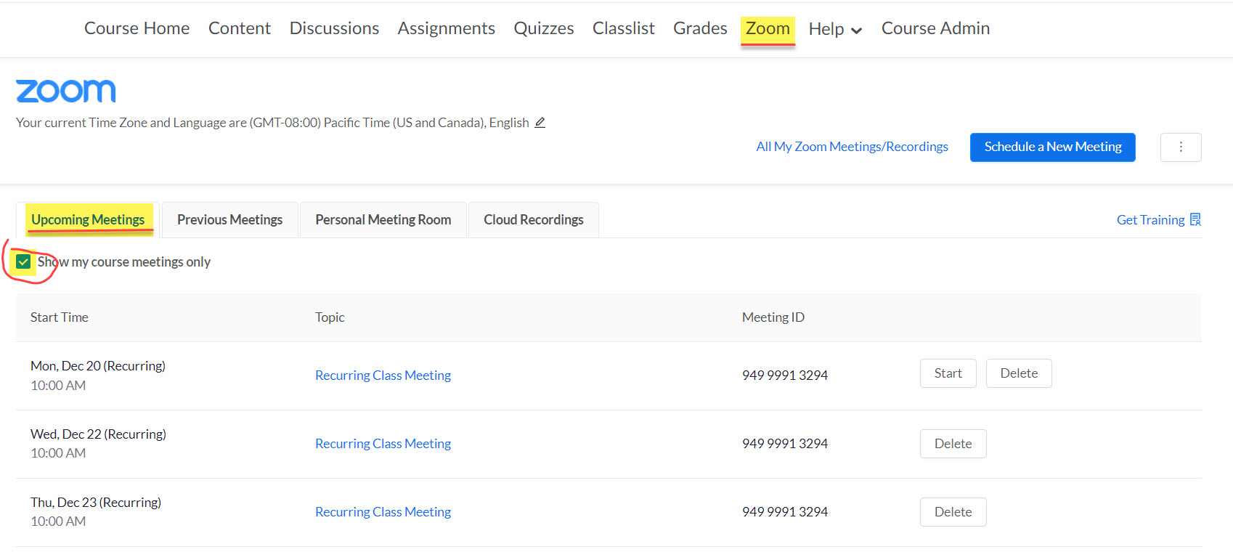The image size is (1233, 552).
Task: Open the Classlist page
Action: point(623,28)
